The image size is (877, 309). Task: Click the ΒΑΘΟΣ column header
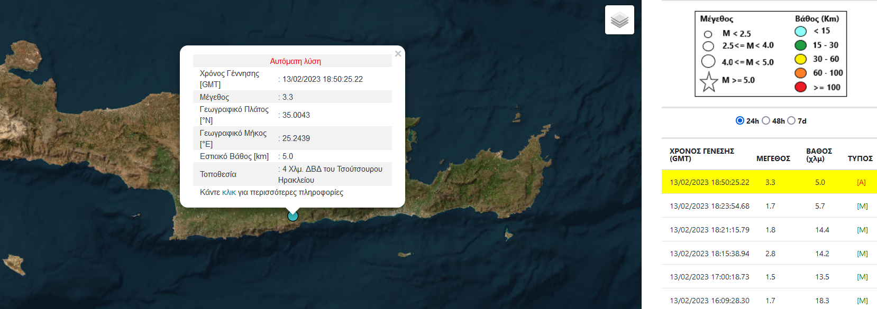tap(819, 155)
